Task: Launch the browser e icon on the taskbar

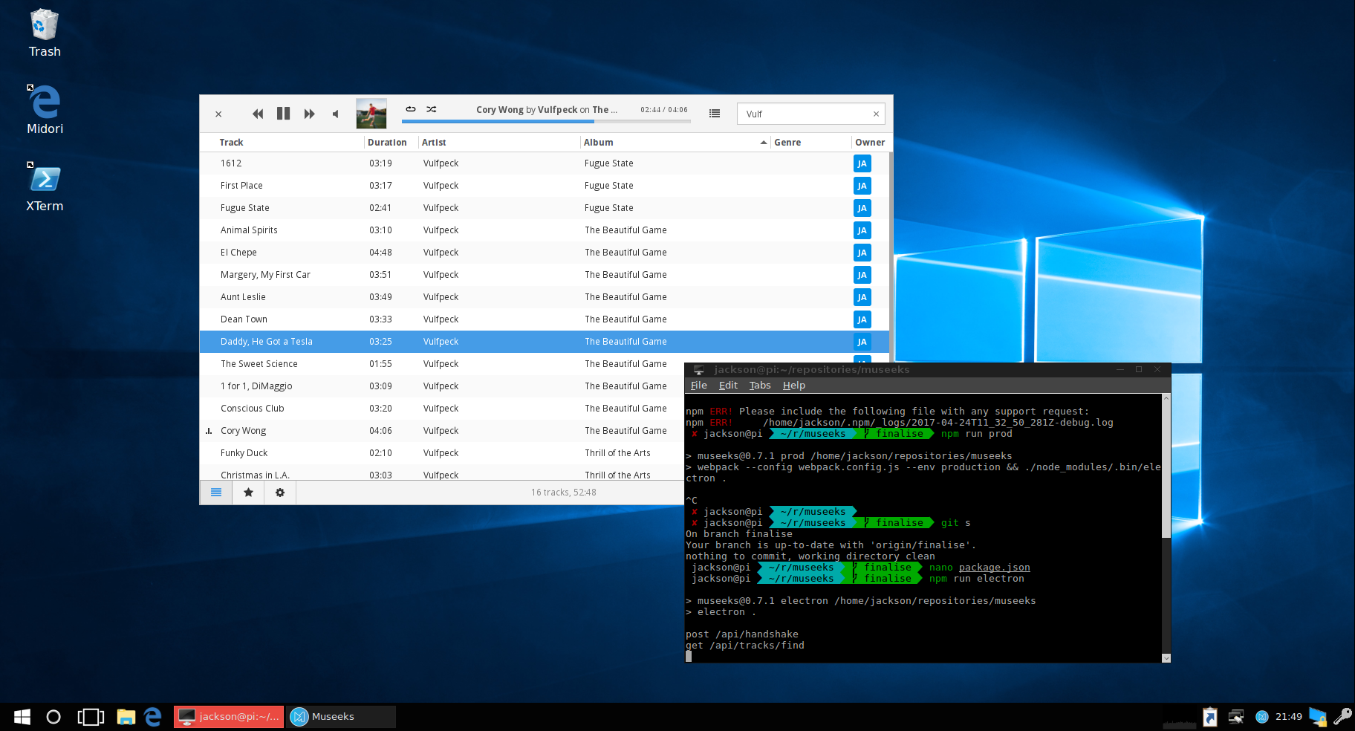Action: [153, 717]
